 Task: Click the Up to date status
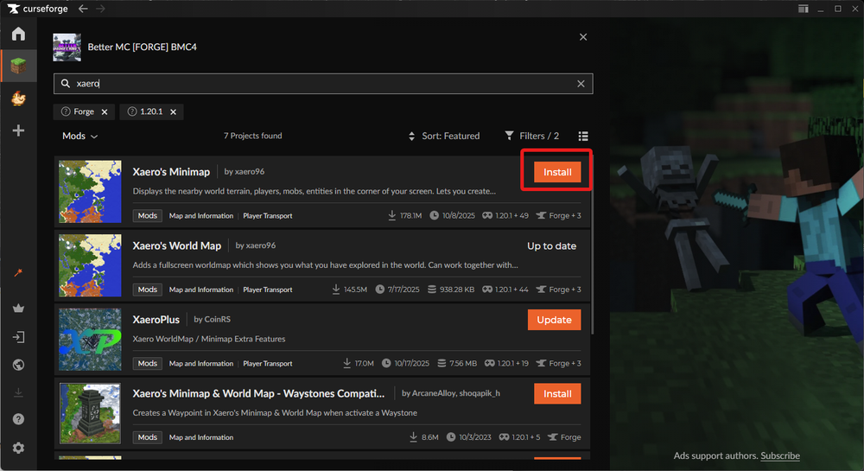551,246
